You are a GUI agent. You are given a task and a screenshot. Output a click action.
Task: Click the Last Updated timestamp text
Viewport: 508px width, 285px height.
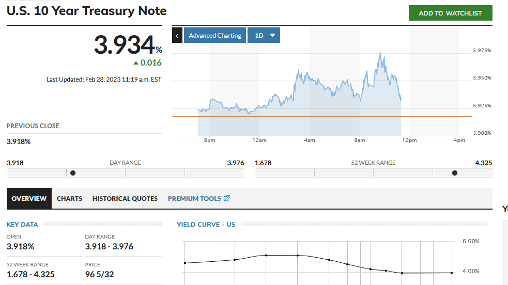tap(104, 80)
